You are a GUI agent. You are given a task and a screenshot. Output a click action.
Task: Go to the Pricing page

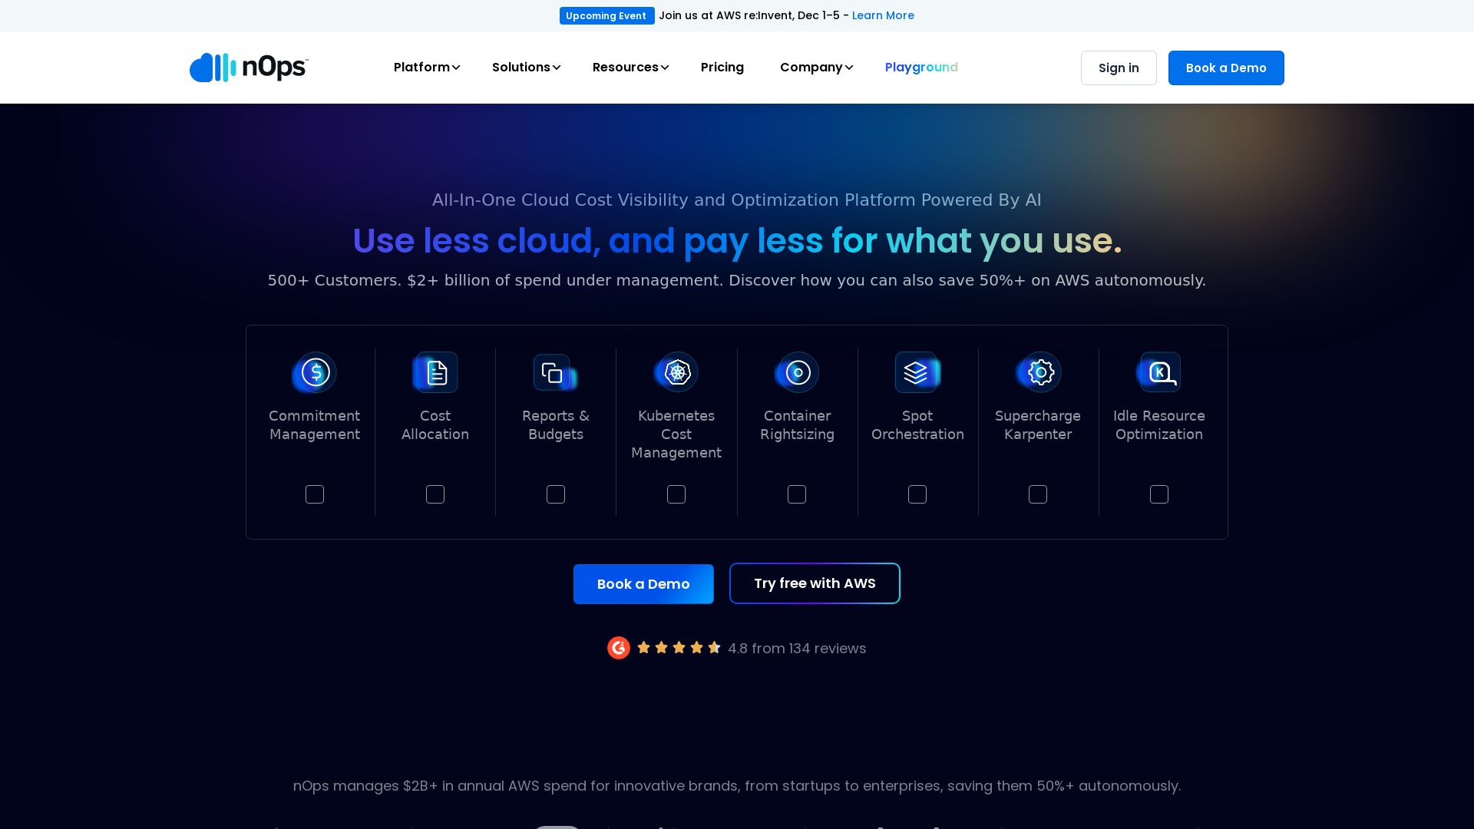coord(722,68)
